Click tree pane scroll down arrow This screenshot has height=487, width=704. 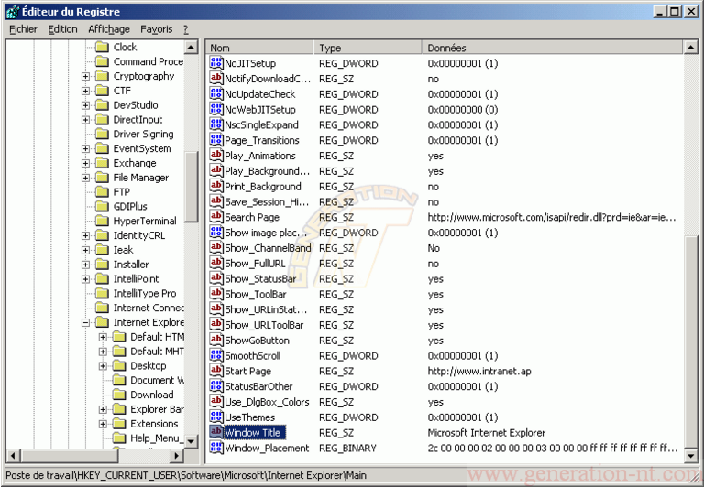191,441
